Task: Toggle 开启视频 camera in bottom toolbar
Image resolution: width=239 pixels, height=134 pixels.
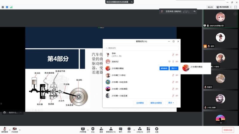Action: coord(15,129)
